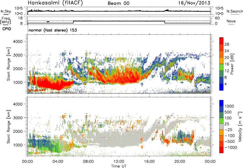The image size is (243, 168).
Task: Click the '16:00' time axis tick label
Action: point(149,162)
